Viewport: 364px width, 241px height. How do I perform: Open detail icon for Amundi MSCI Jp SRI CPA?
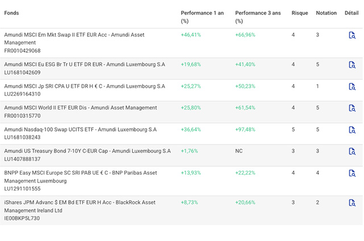[x=352, y=87]
